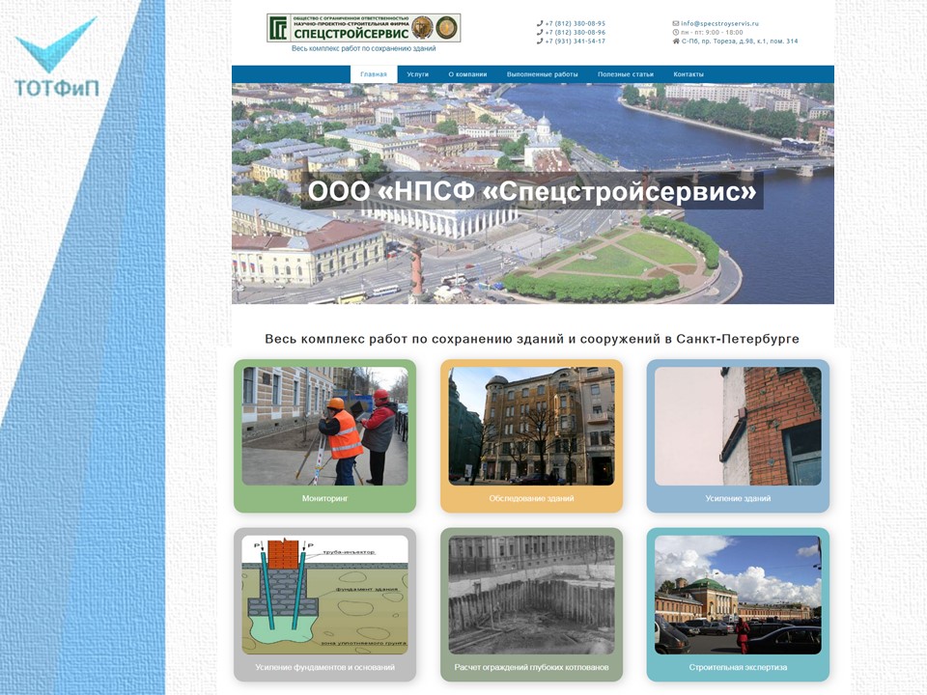927x695 pixels.
Task: Open Выполненные работы in navigation bar
Action: [542, 74]
